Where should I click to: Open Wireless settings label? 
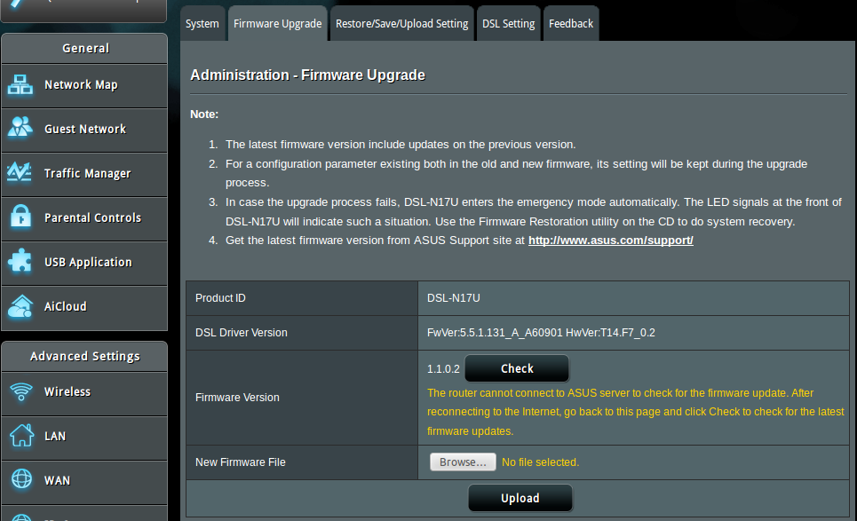[67, 391]
